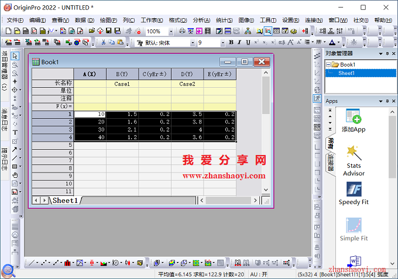Toggle underline formatting
398x279 pixels.
point(248,42)
